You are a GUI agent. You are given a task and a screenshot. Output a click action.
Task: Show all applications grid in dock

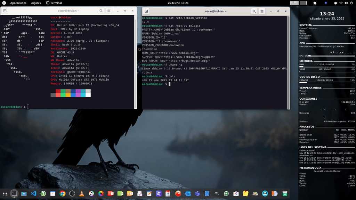pos(5,193)
